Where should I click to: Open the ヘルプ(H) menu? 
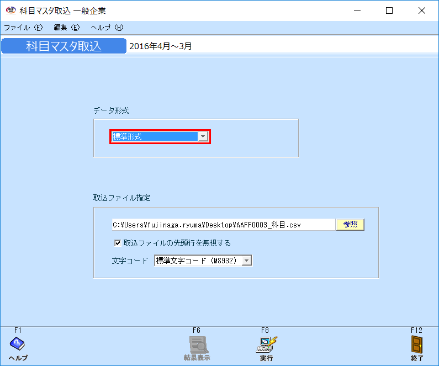click(x=107, y=28)
